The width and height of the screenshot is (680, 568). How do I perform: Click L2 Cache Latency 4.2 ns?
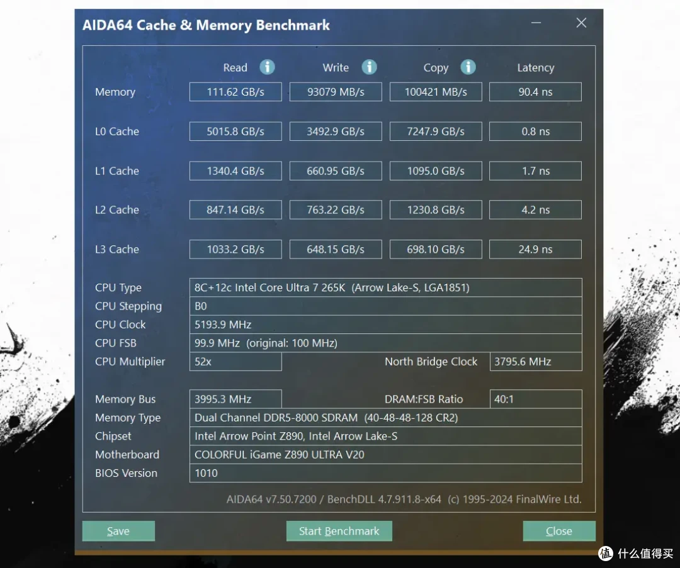pos(536,209)
